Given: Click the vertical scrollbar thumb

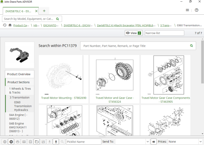Looking at the screenshot, I should tap(202, 62).
